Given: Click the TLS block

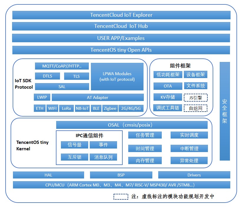Looking at the screenshot, I should point(76,76).
